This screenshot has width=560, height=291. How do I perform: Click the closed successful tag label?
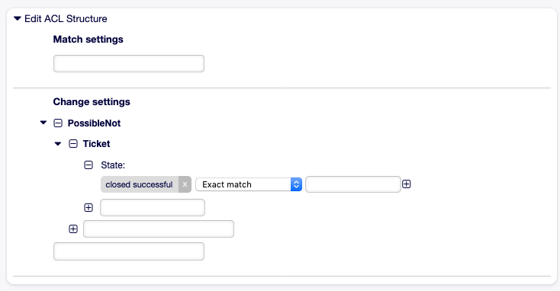click(140, 184)
